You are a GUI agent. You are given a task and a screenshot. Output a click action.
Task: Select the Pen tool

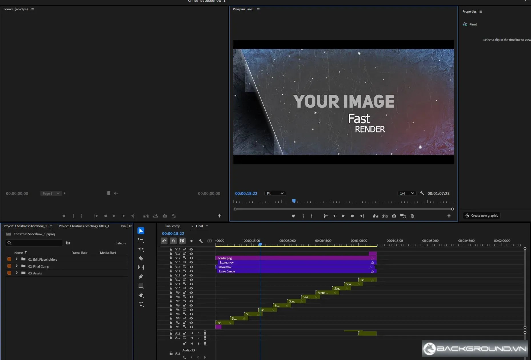[x=141, y=276]
